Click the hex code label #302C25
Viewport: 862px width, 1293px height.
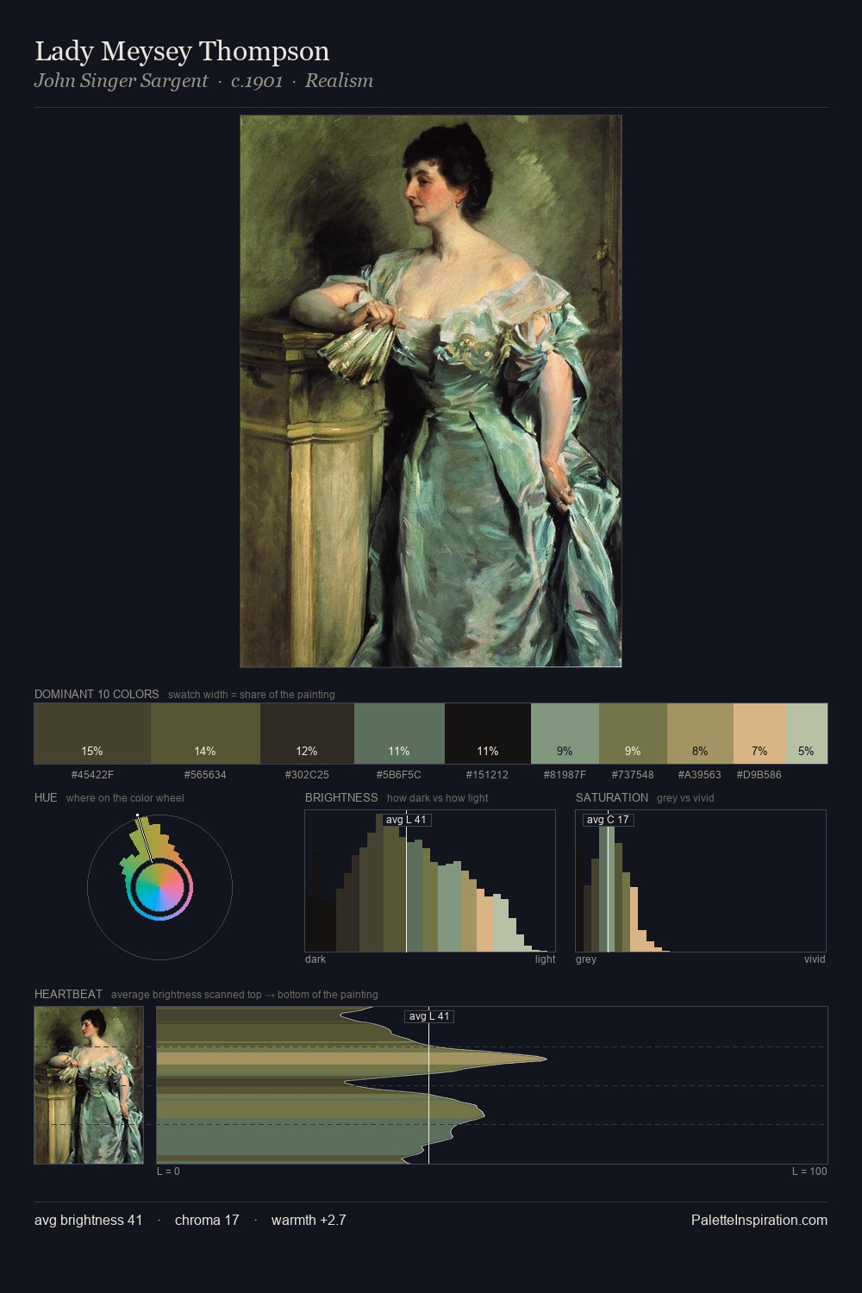click(307, 775)
